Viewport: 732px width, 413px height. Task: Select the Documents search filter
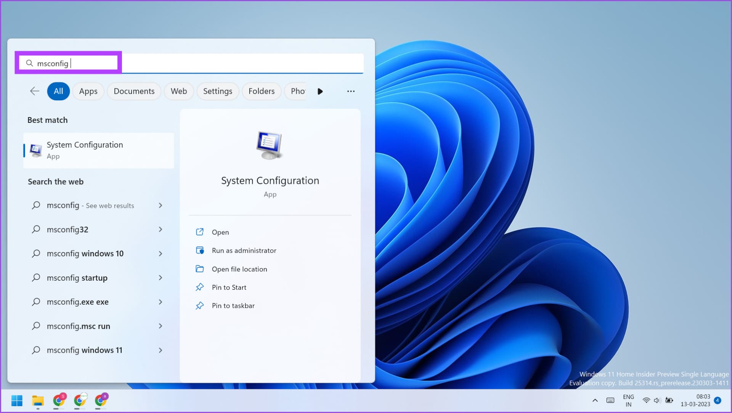(134, 91)
